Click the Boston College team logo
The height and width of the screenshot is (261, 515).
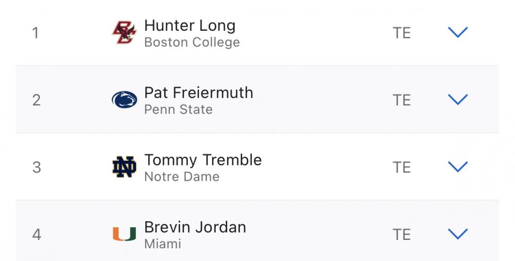click(124, 33)
